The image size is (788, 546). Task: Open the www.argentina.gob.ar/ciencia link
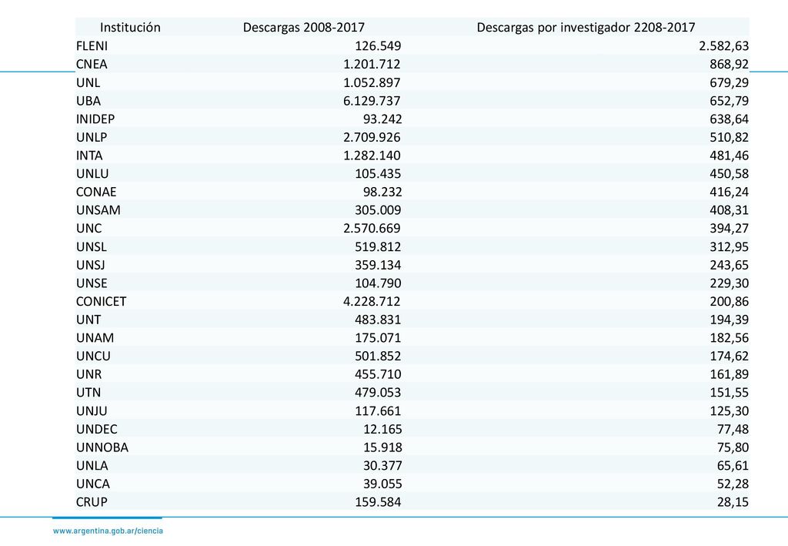tap(108, 531)
